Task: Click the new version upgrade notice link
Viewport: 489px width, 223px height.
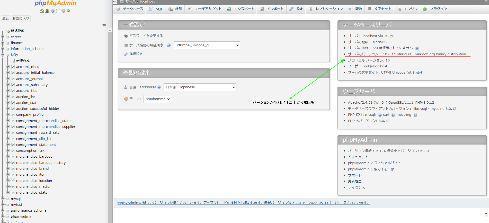Action: point(243,203)
